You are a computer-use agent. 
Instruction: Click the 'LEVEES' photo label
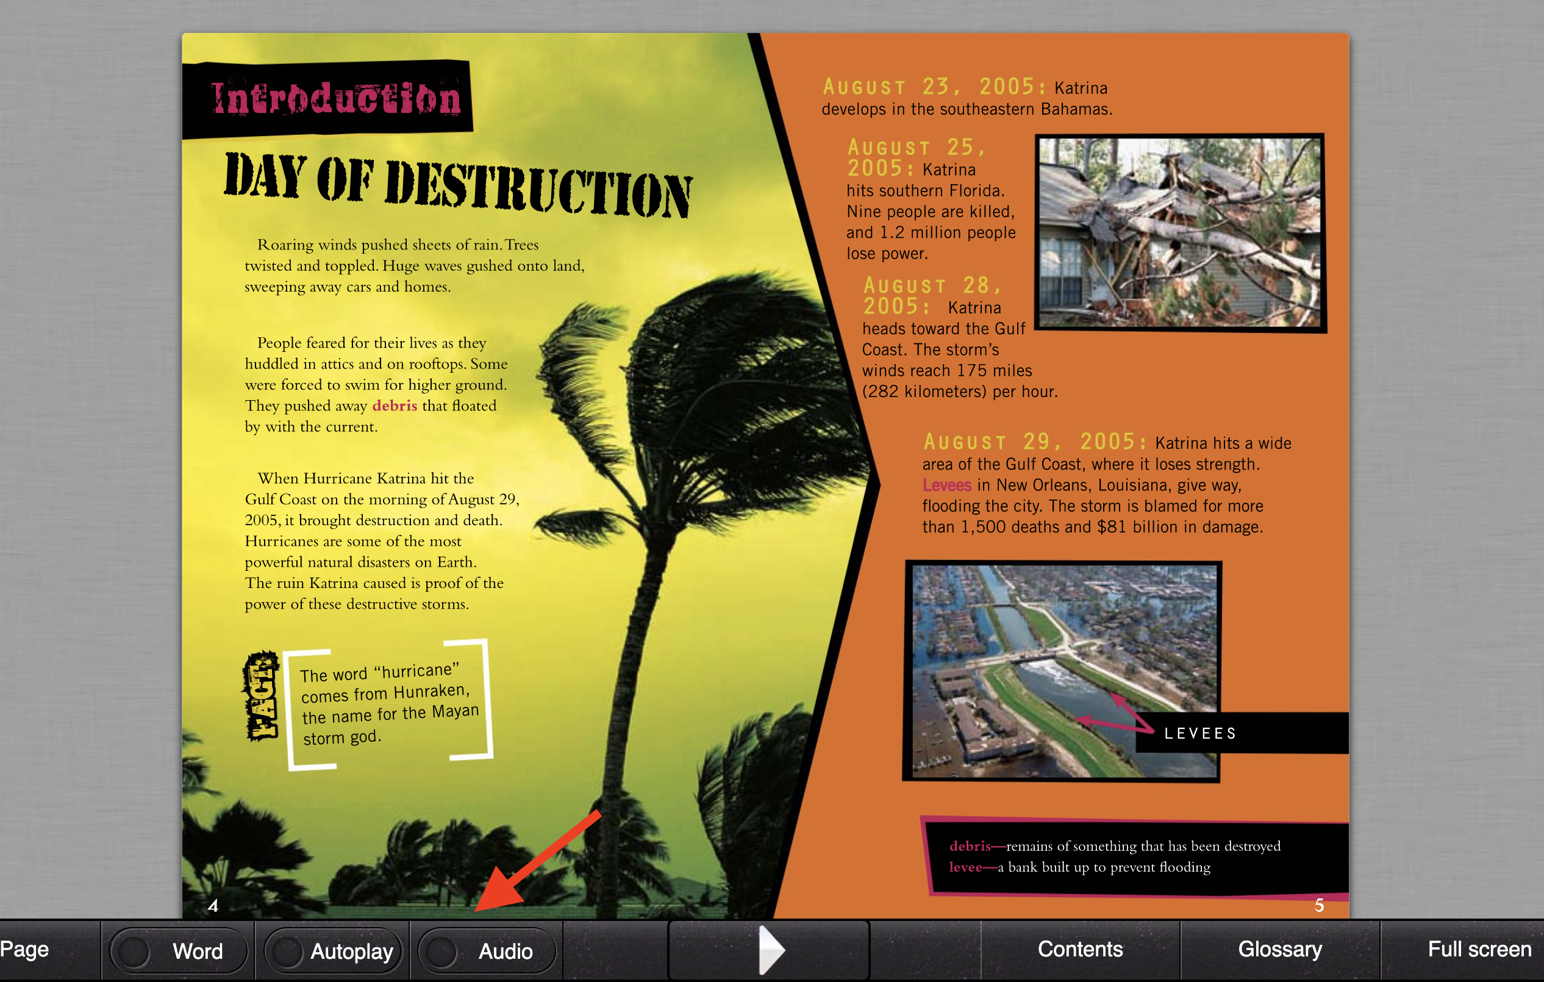(1200, 733)
